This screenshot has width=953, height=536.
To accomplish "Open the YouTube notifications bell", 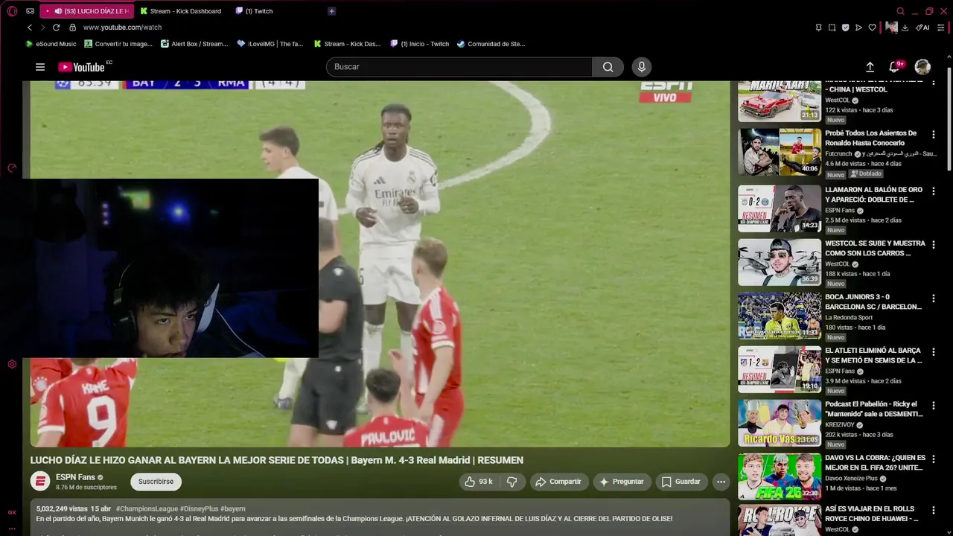I will click(896, 67).
